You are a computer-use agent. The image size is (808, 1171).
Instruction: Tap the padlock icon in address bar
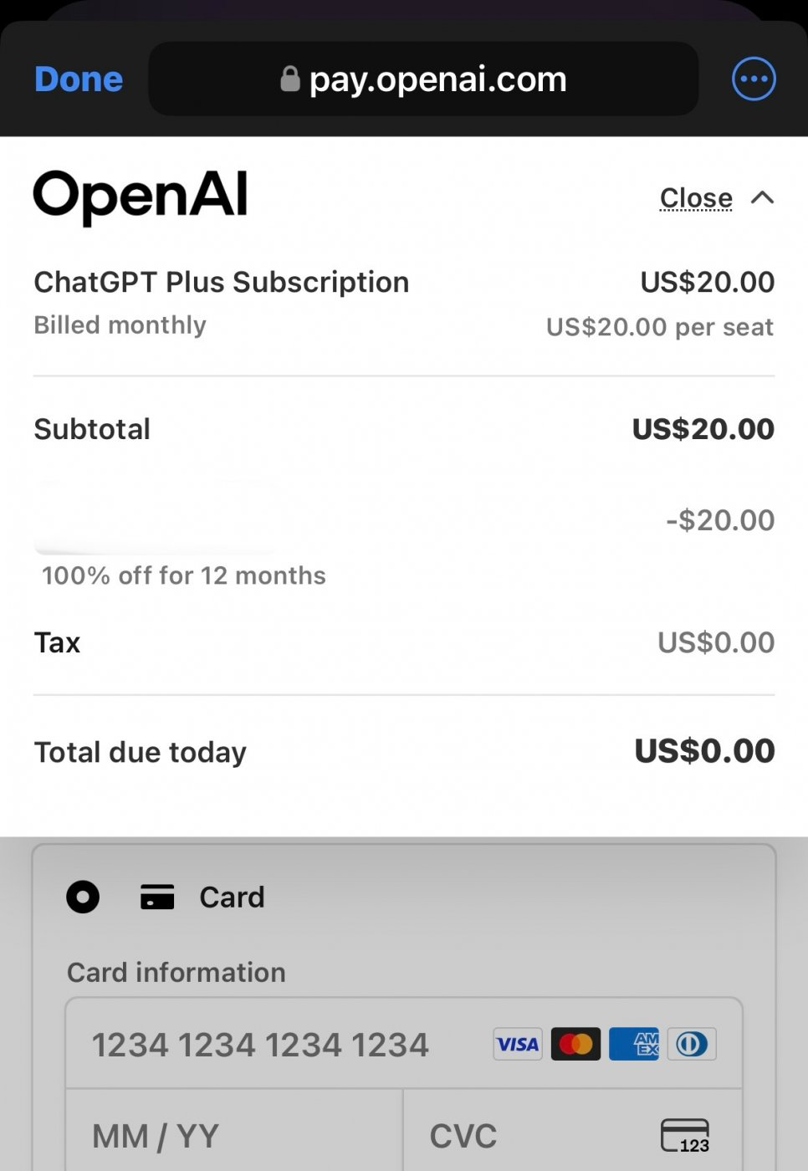click(x=290, y=79)
